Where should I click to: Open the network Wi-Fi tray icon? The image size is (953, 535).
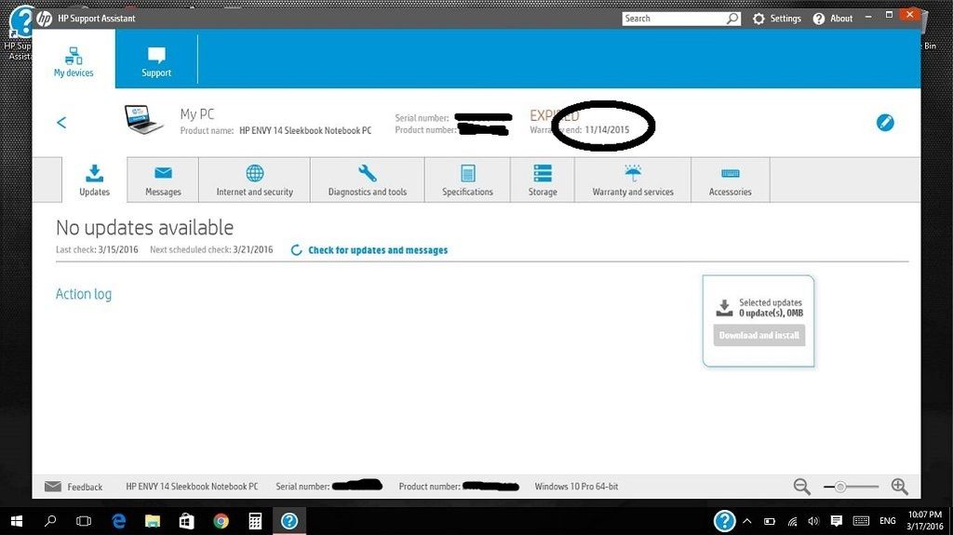pos(792,521)
